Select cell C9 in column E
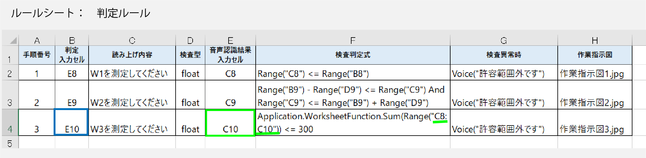This screenshot has width=646, height=158. pos(230,95)
